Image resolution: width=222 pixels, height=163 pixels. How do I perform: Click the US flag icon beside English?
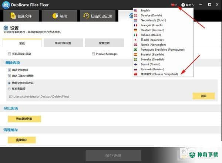tap(135, 10)
